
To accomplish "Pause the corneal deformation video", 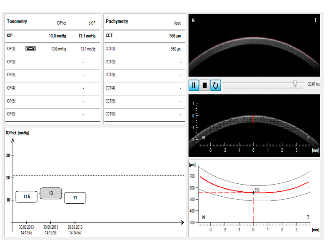I will (x=194, y=85).
